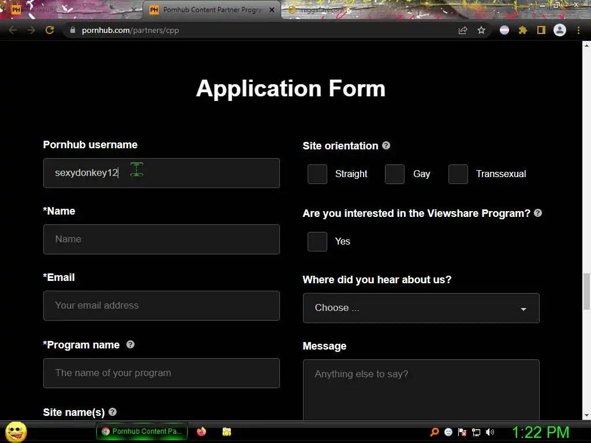This screenshot has height=443, width=591.
Task: Click the 'Pornhub username' label
Action: 90,145
